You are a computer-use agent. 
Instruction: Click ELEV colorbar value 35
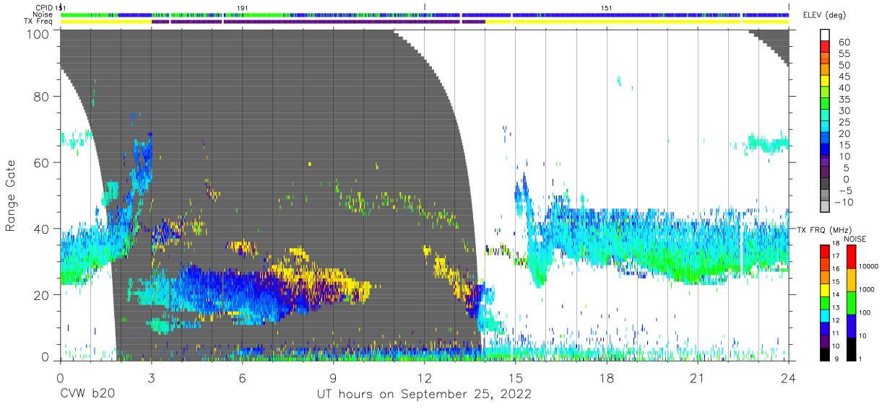click(844, 100)
